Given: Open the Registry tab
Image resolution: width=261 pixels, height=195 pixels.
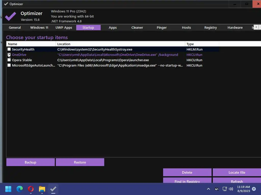Looking at the screenshot, I should click(x=211, y=27).
